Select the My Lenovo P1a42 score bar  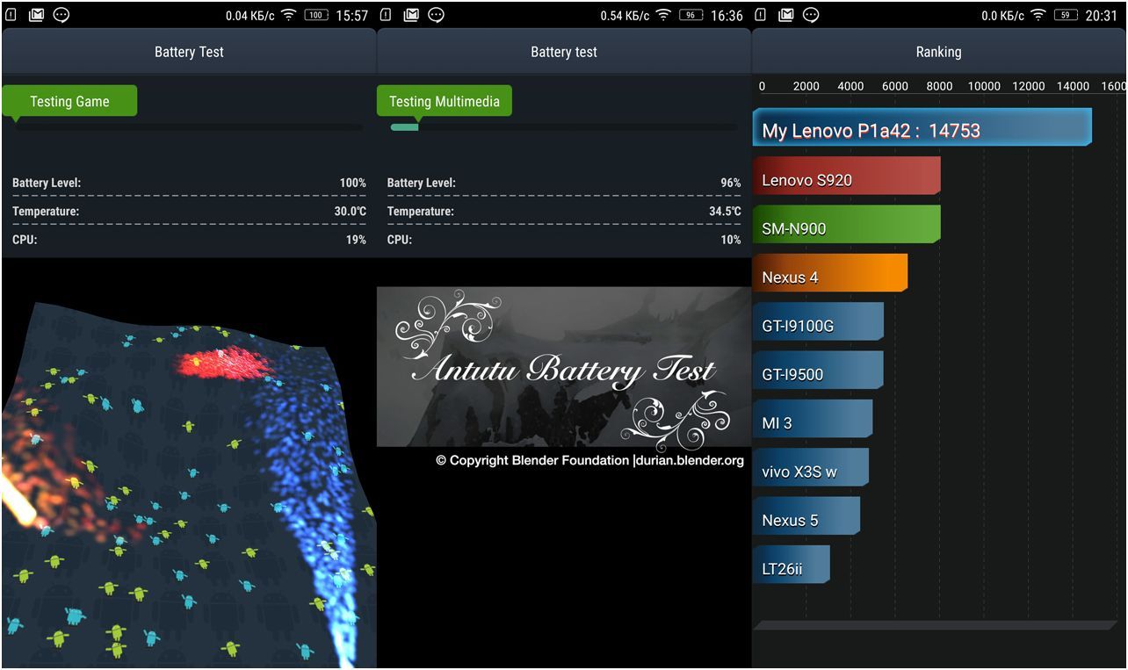coord(922,128)
